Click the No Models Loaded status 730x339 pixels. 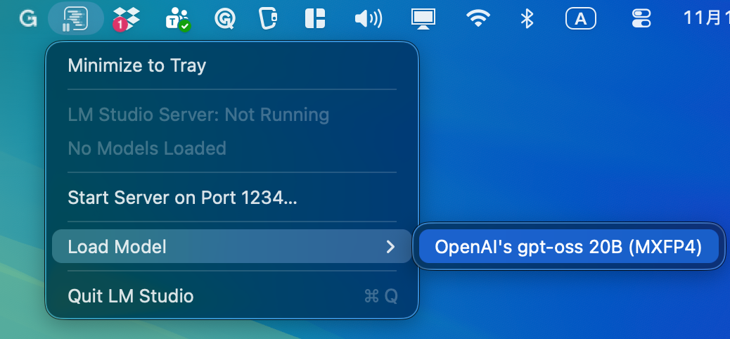[147, 148]
